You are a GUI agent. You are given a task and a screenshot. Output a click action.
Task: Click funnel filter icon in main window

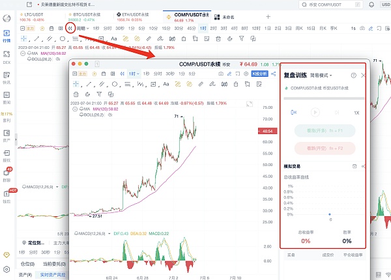tap(241, 38)
